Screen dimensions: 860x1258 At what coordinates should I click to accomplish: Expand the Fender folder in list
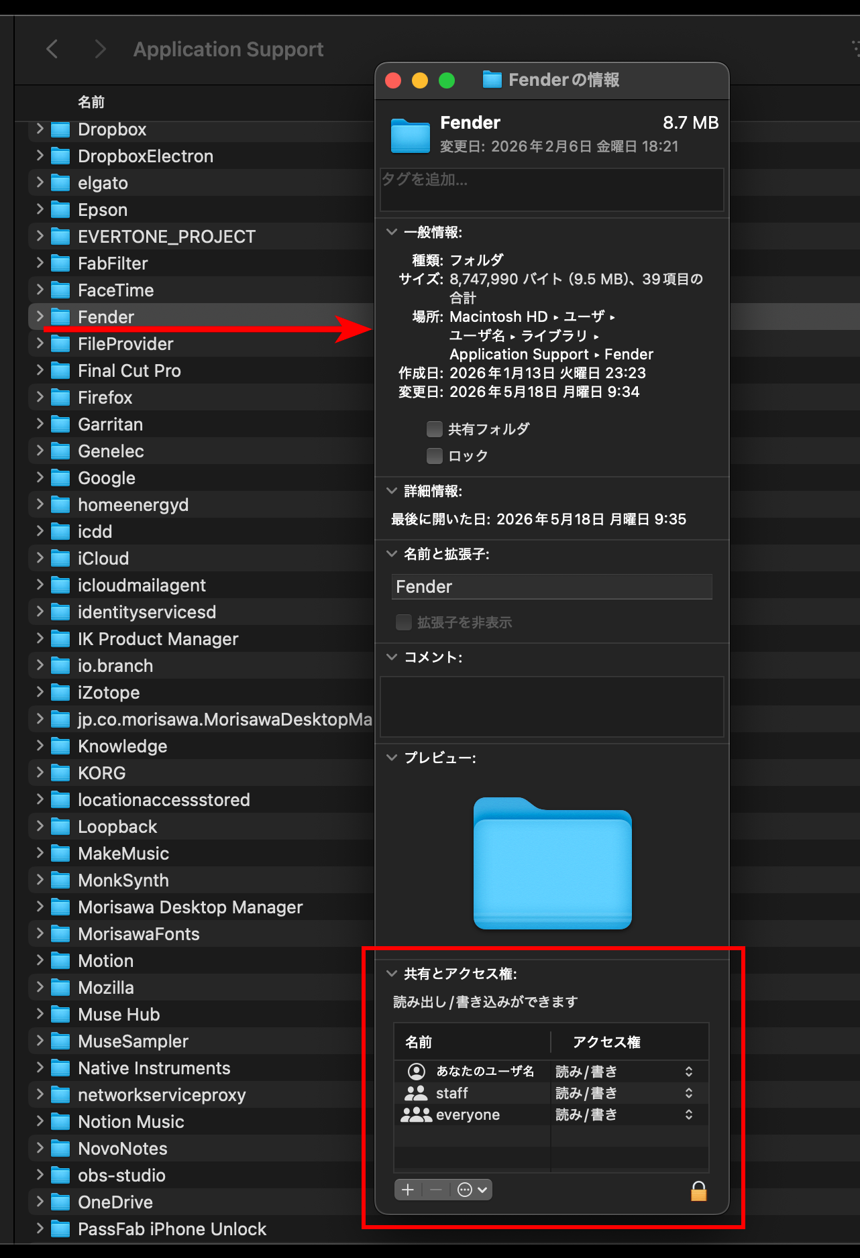(x=40, y=317)
